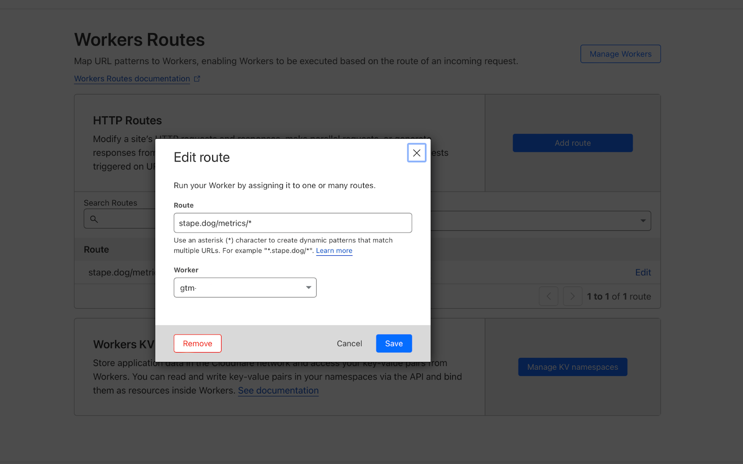Click the external link icon beside documentation
Image resolution: width=743 pixels, height=464 pixels.
197,79
